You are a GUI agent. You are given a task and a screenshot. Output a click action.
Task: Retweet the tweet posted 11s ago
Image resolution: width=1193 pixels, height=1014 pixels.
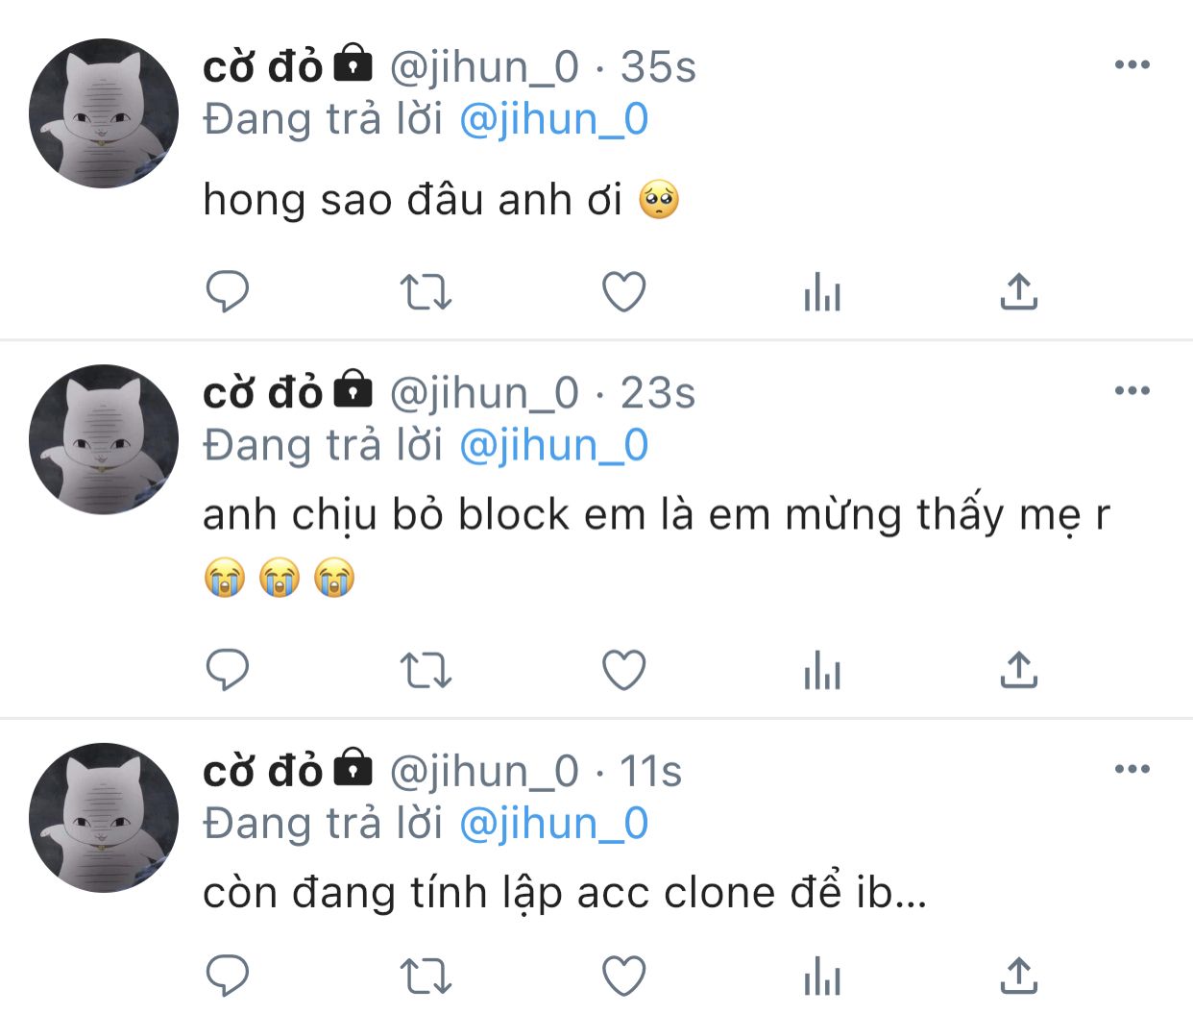(426, 977)
